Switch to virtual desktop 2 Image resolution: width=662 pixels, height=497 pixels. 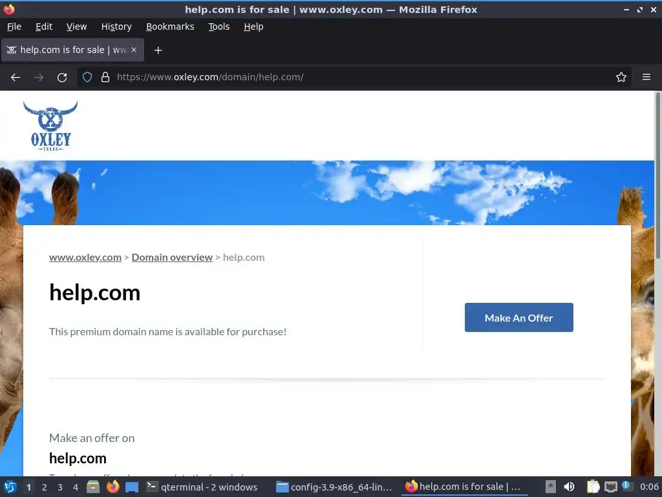tap(45, 487)
